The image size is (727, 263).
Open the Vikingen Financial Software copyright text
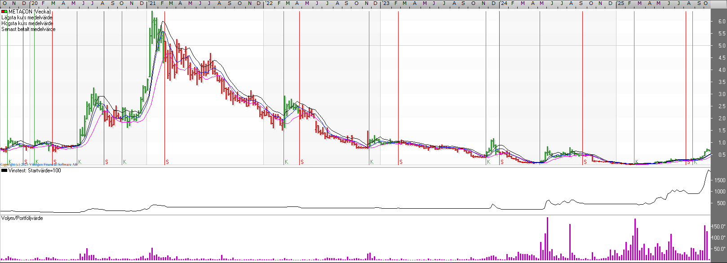coord(39,165)
